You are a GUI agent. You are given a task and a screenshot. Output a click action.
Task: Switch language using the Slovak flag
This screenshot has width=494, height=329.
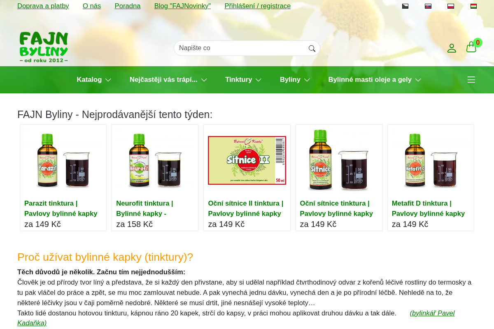click(428, 6)
